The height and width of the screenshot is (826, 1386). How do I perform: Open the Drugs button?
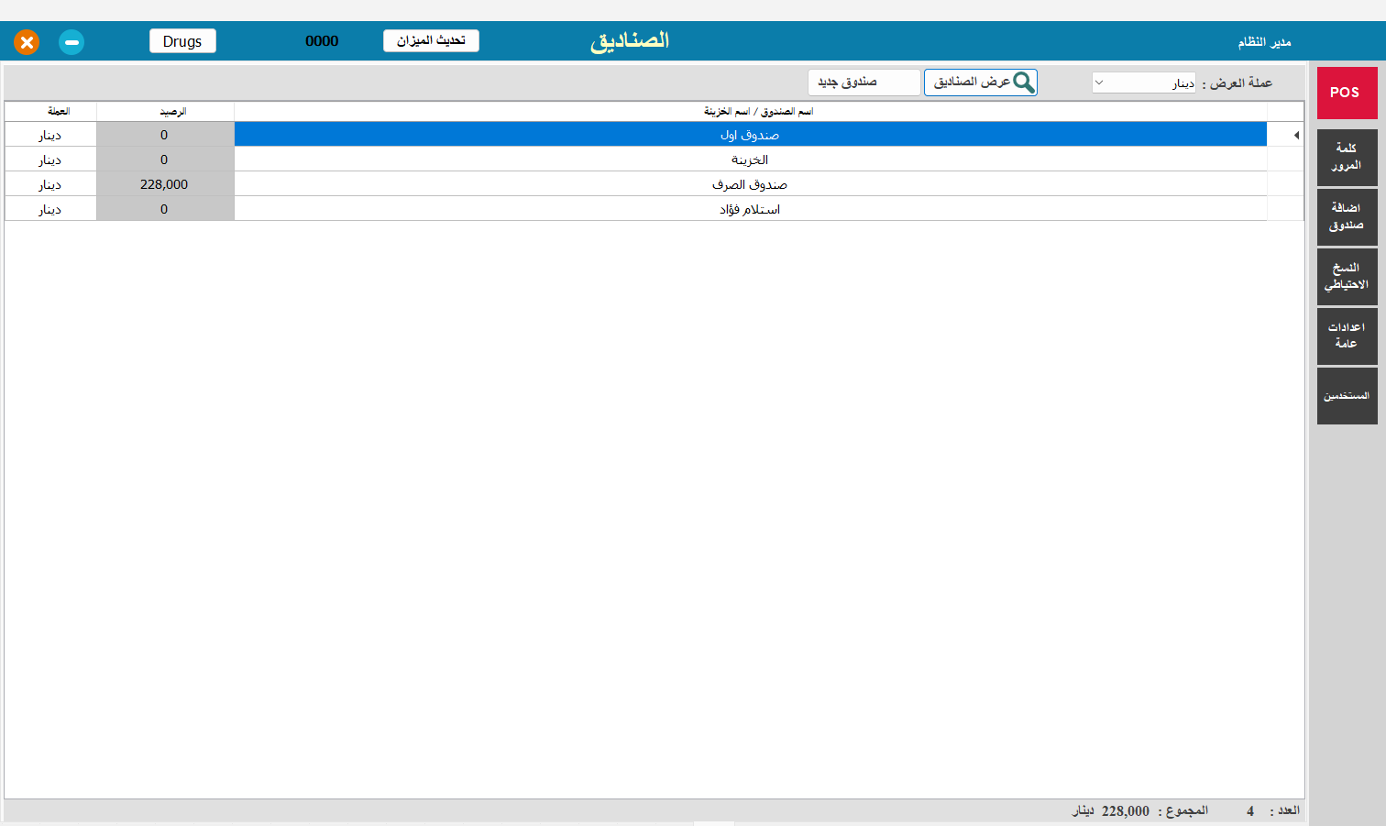coord(182,41)
